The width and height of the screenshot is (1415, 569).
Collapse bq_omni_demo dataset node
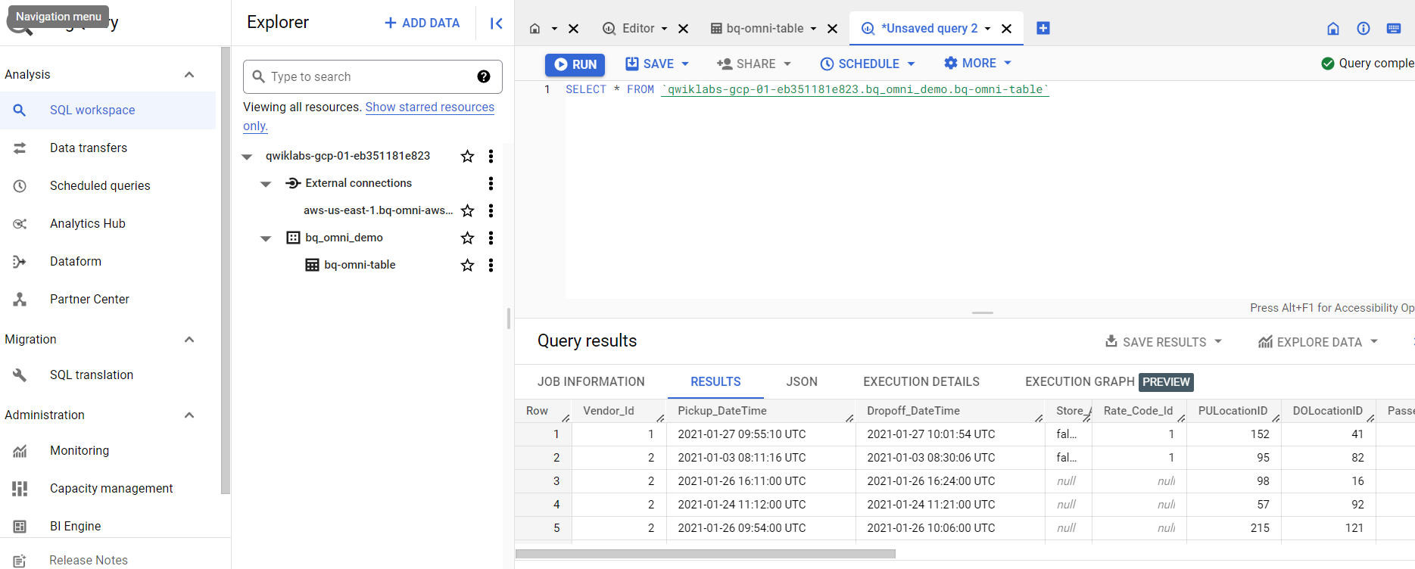[266, 238]
